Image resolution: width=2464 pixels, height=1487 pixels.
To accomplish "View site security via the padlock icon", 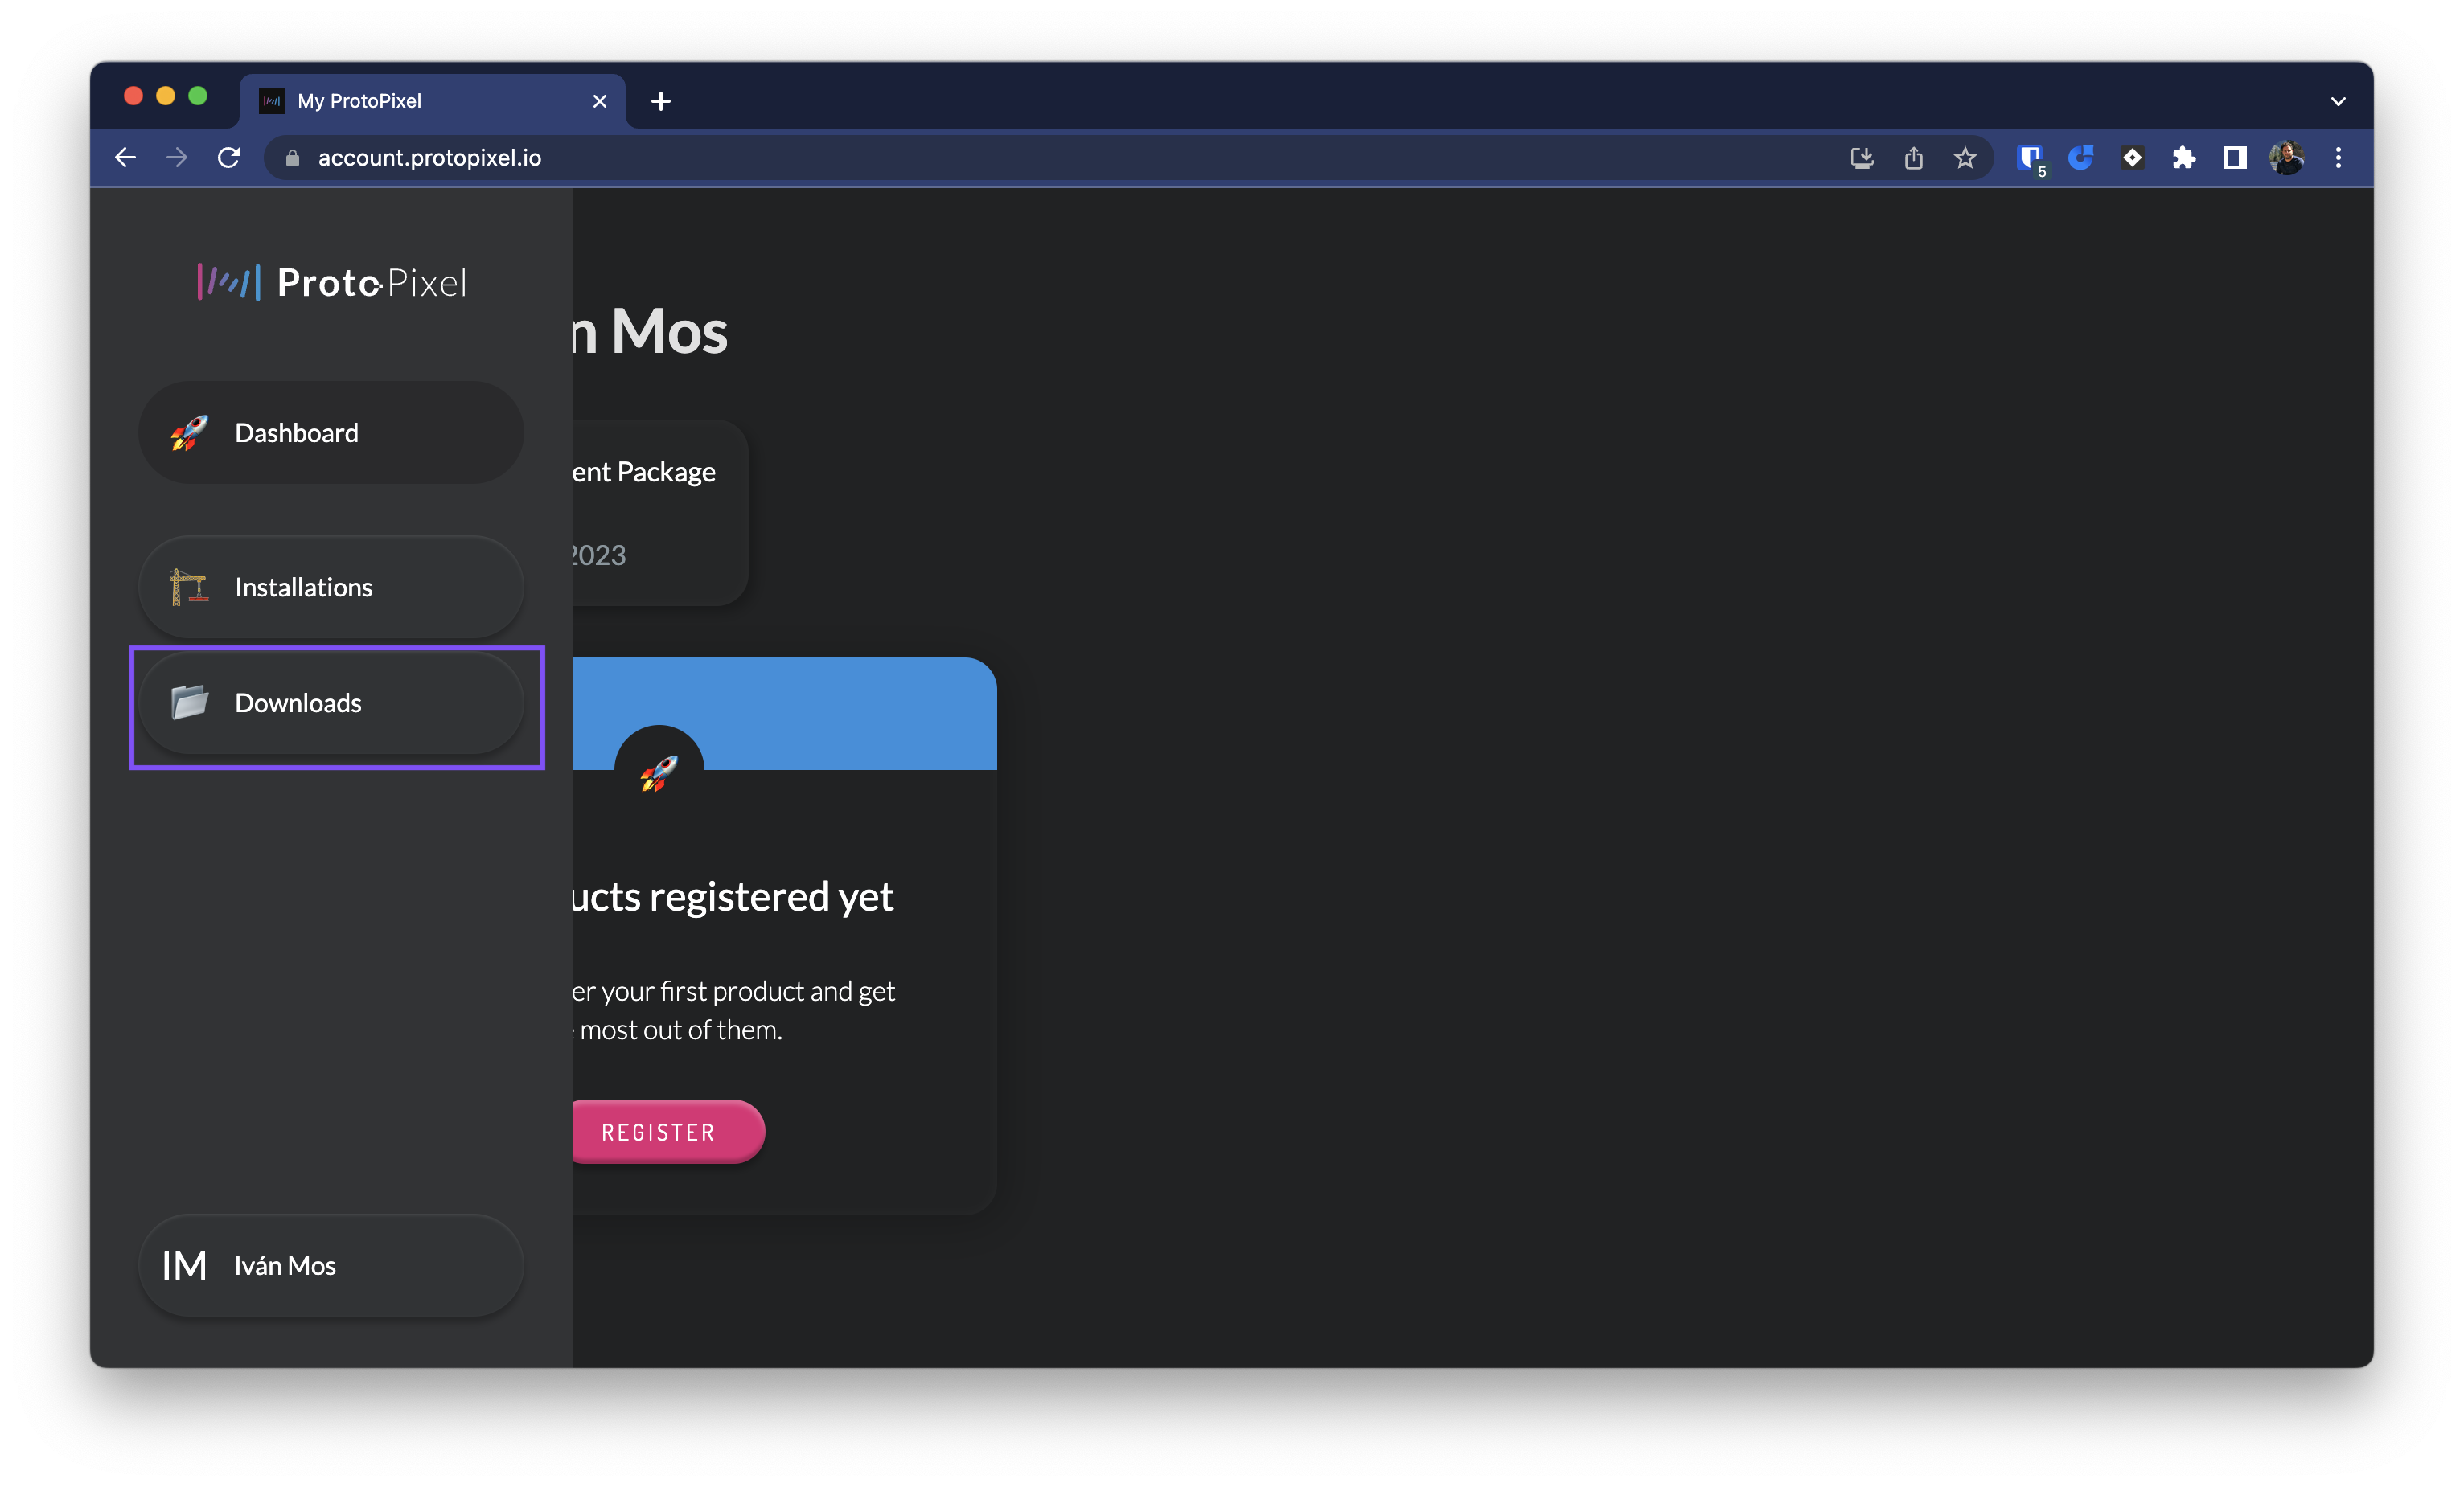I will click(292, 157).
